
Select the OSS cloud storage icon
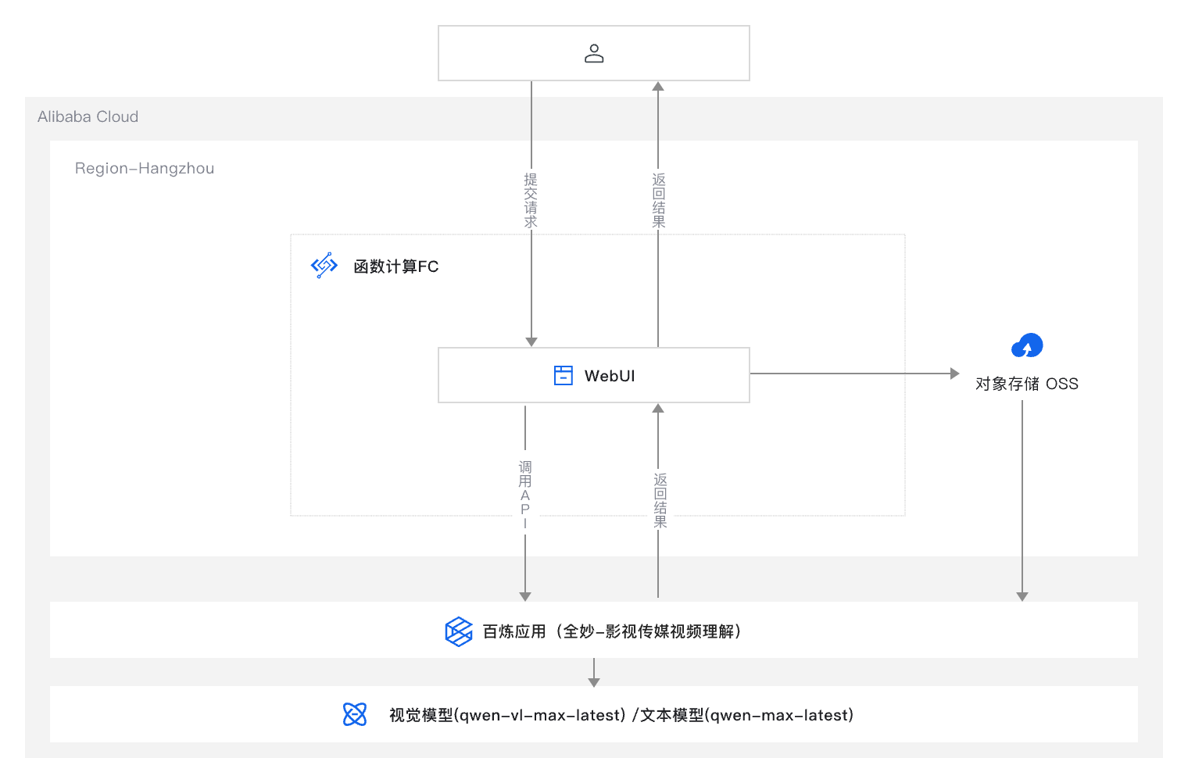point(1027,345)
